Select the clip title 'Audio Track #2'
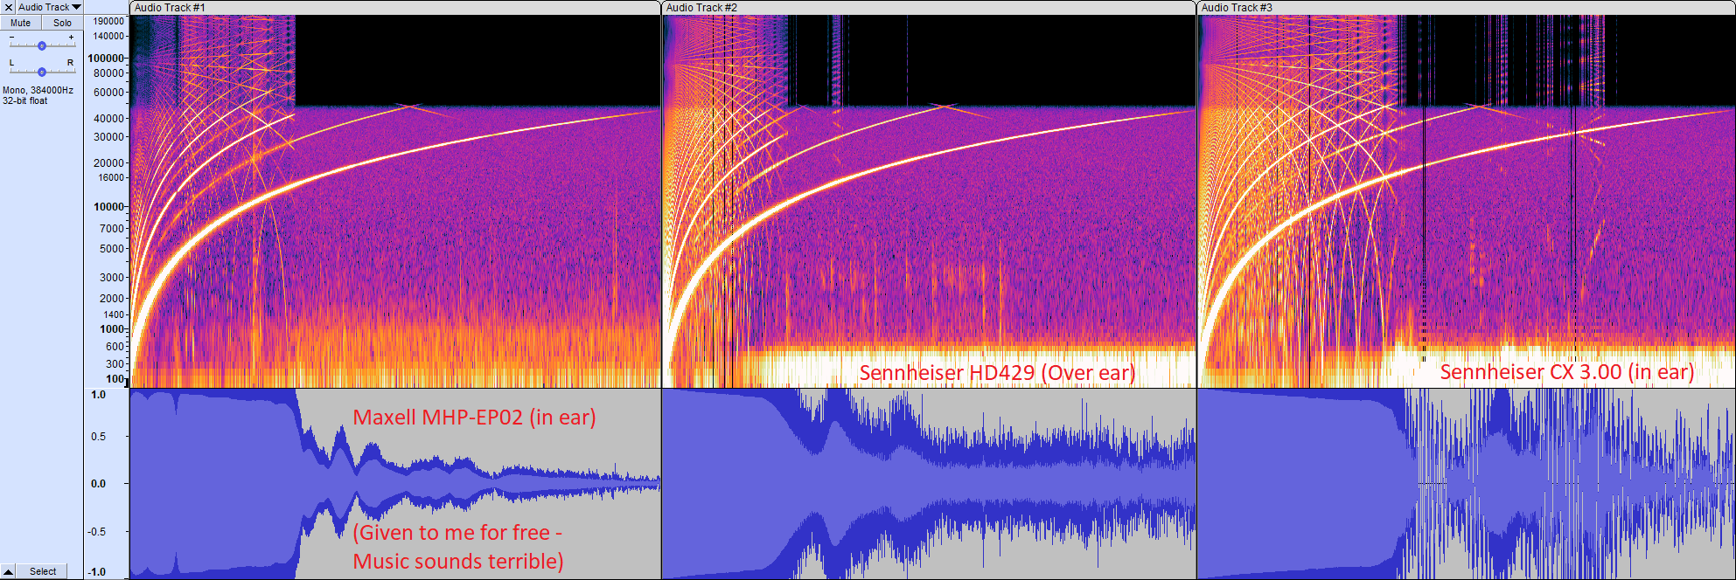Image resolution: width=1736 pixels, height=580 pixels. [x=701, y=8]
